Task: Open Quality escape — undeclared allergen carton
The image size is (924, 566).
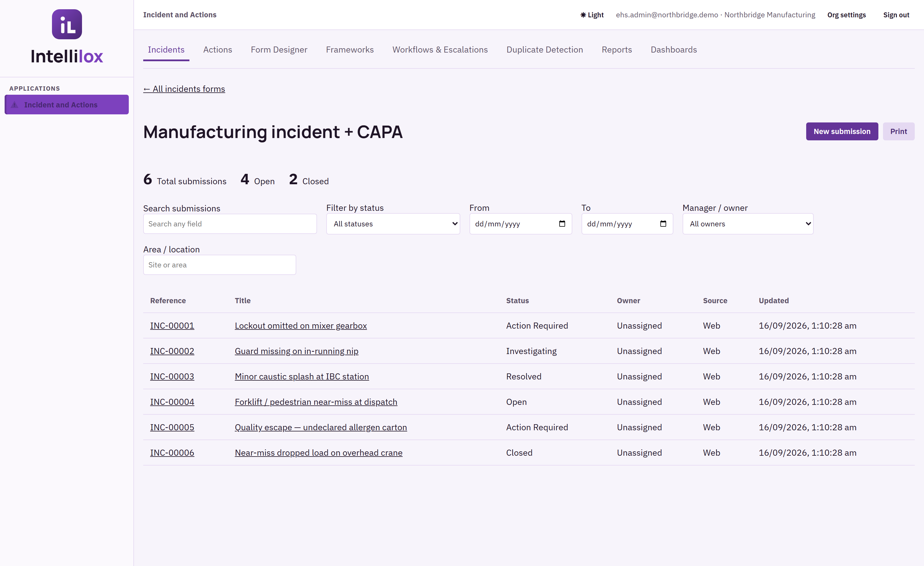Action: point(321,427)
